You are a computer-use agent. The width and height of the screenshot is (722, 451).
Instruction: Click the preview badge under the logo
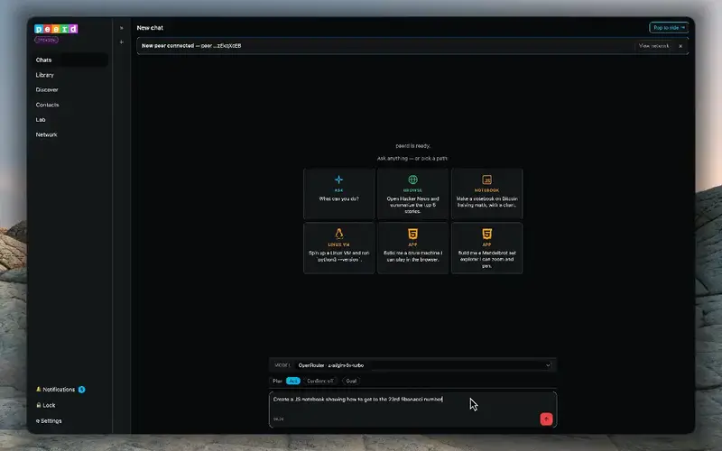click(x=46, y=40)
